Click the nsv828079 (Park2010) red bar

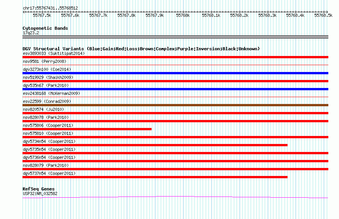(175, 169)
